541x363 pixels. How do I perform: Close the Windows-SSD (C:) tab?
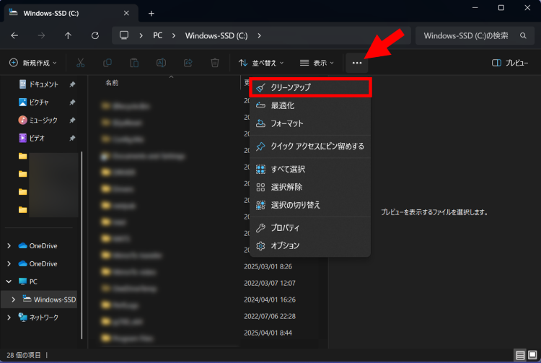coord(126,13)
